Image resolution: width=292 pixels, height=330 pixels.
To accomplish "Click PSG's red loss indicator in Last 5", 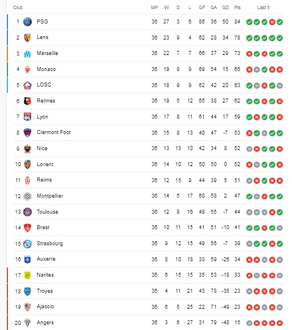I will 272,22.
